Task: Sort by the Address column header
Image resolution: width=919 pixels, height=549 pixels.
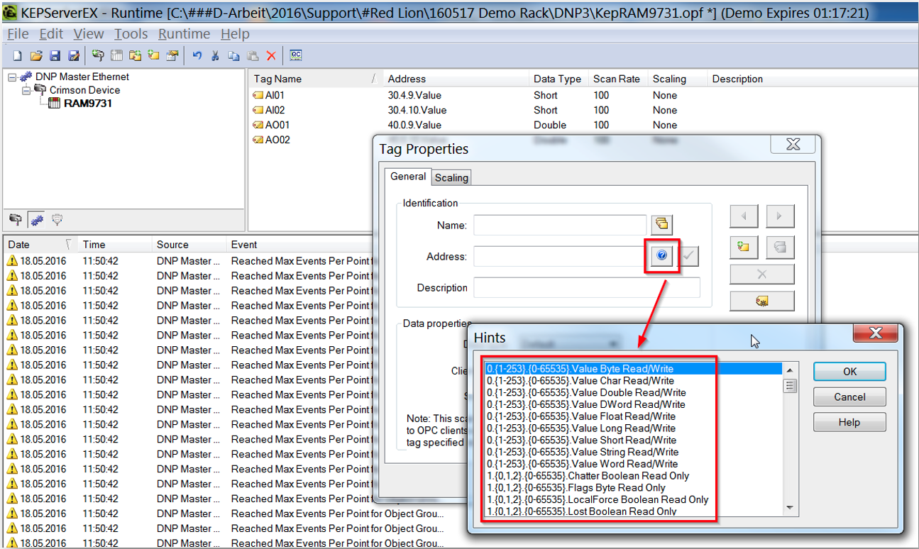Action: (x=456, y=79)
